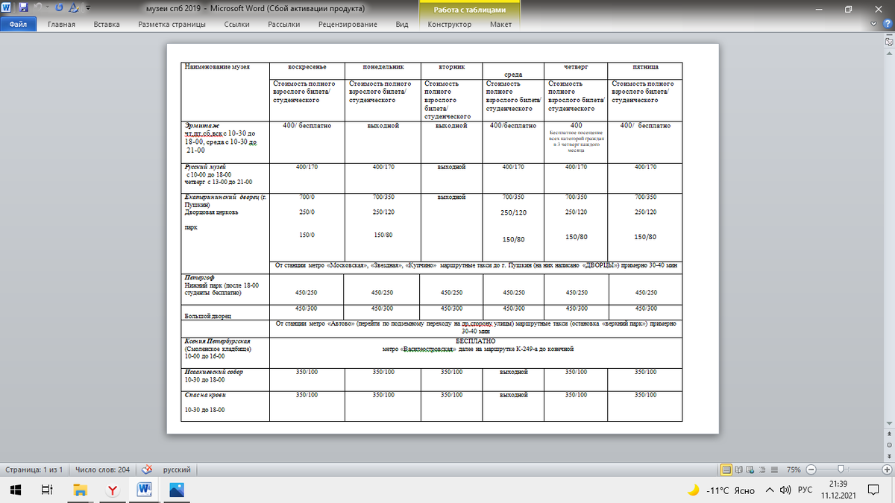Open Word Help question mark
The width and height of the screenshot is (895, 503).
coord(887,25)
